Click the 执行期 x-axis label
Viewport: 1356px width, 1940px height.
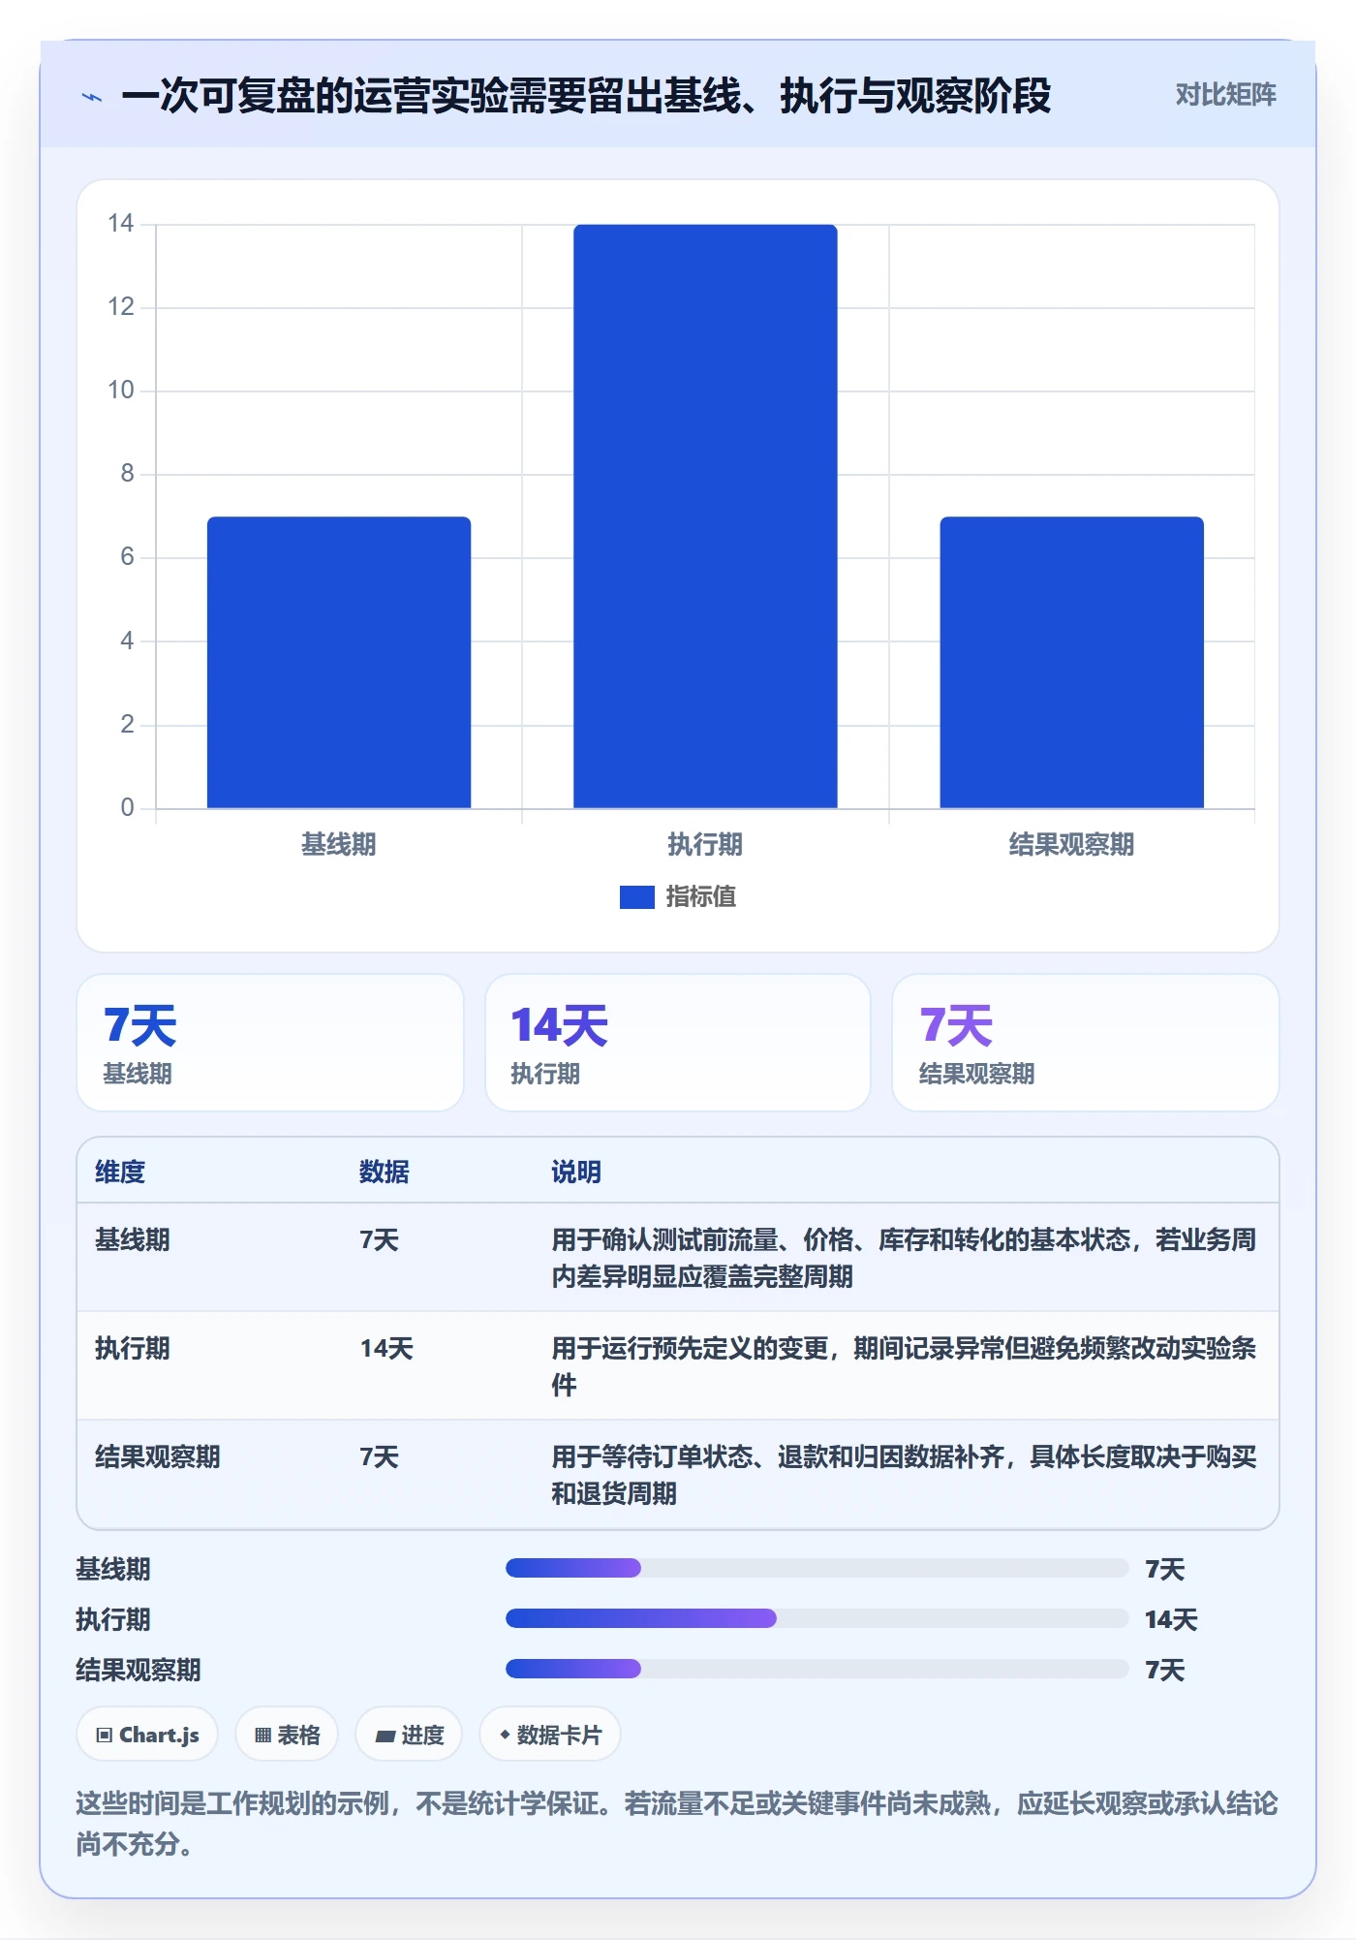tap(705, 845)
